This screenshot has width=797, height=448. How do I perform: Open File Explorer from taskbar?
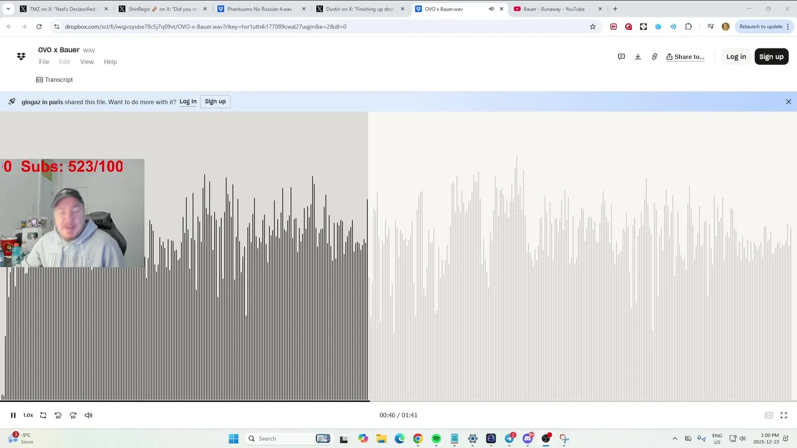(381, 439)
